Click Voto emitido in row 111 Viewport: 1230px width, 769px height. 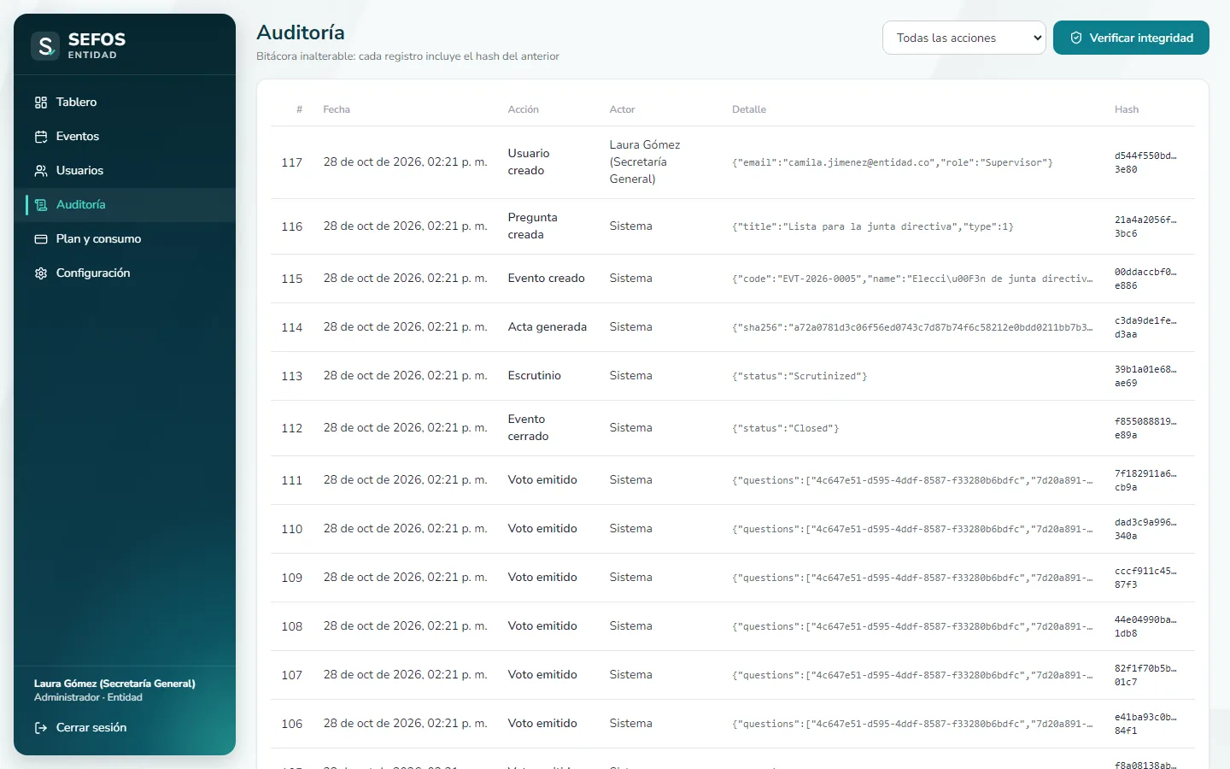click(542, 480)
